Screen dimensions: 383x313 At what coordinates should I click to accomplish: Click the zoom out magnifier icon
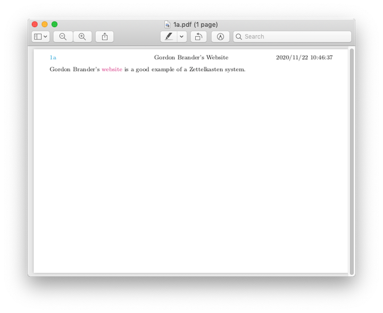63,37
